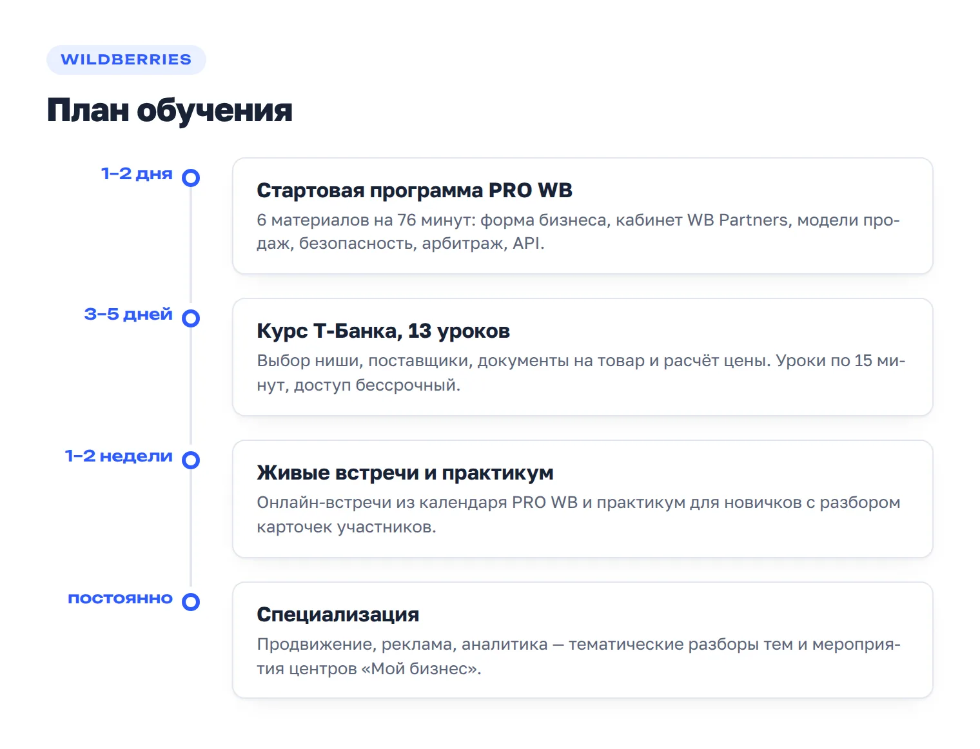The height and width of the screenshot is (749, 980).
Task: Select the timeline marker next to '3–5 дней'
Action: click(x=191, y=318)
